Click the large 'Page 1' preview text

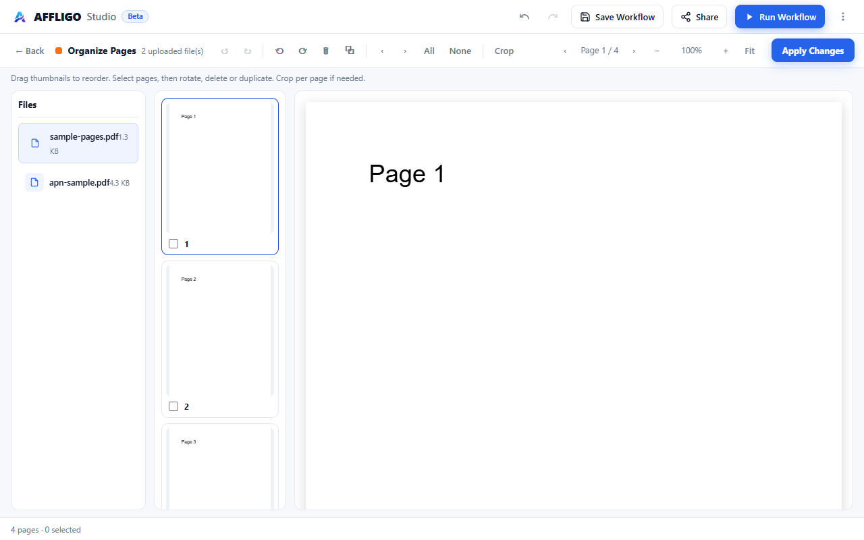coord(407,174)
